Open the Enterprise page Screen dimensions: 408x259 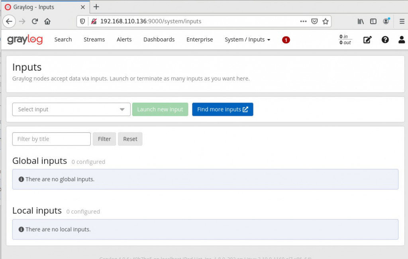(x=200, y=39)
